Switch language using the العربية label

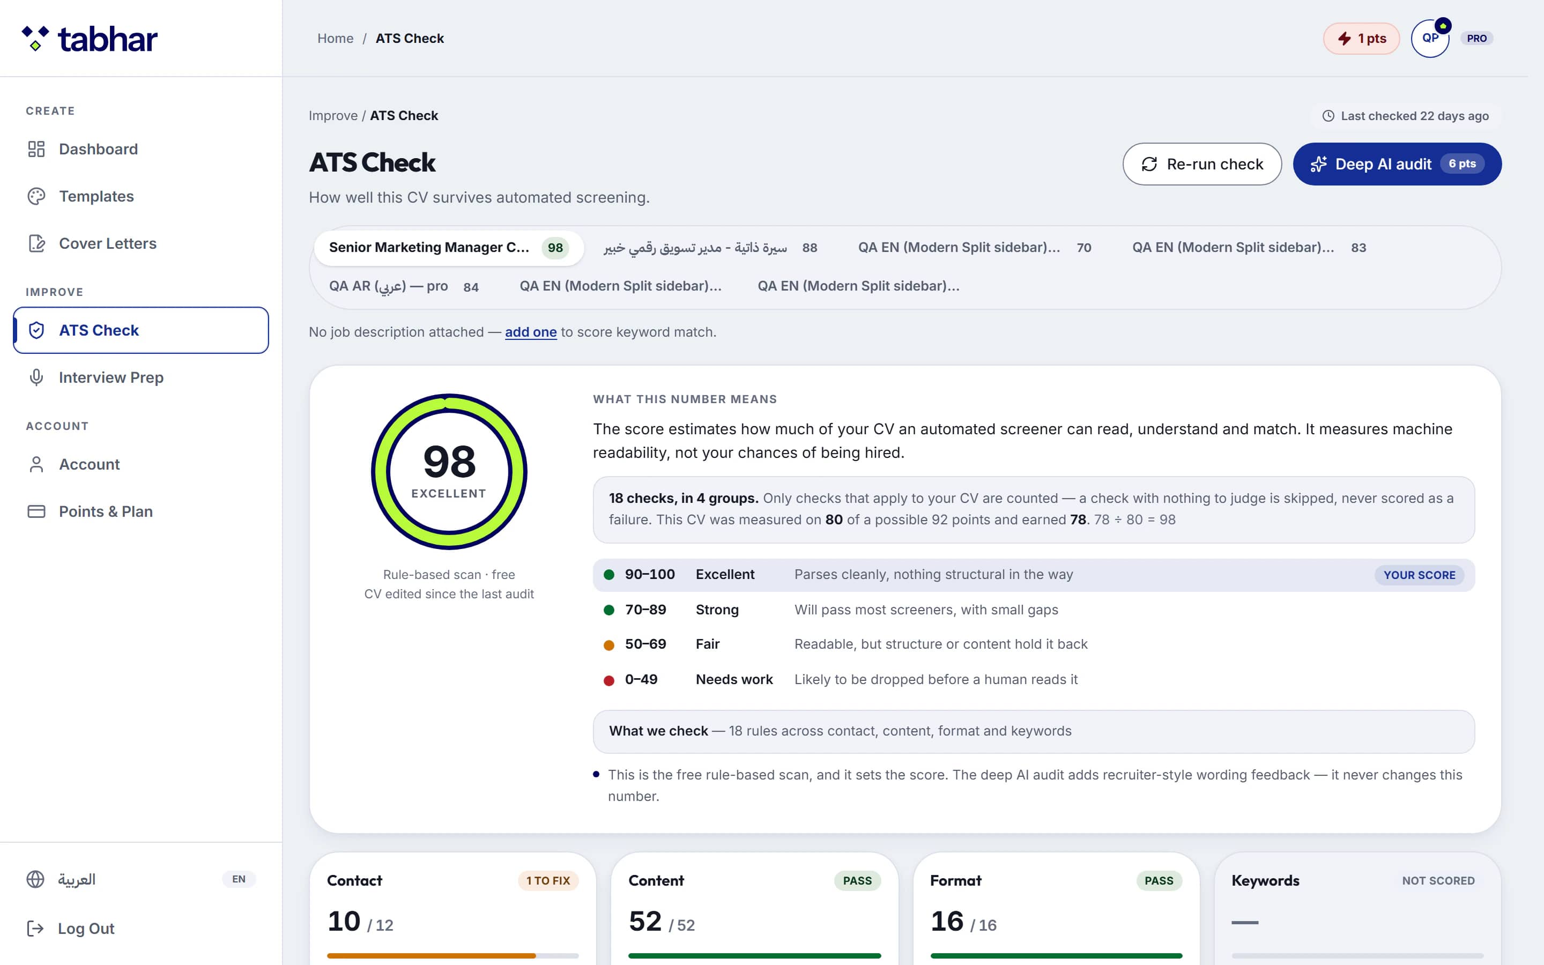point(77,879)
